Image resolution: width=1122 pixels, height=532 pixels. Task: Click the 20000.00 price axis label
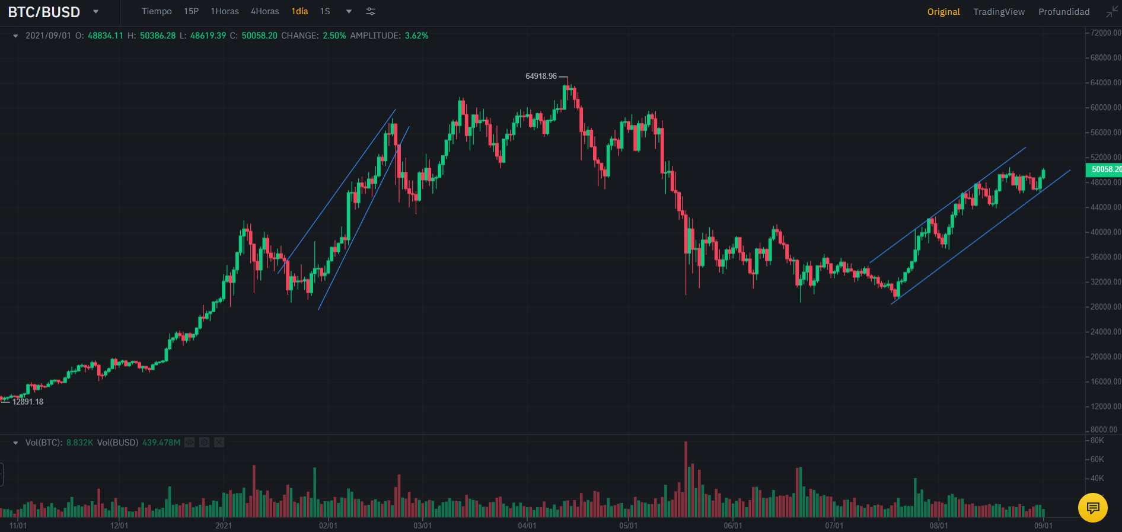pyautogui.click(x=1105, y=357)
